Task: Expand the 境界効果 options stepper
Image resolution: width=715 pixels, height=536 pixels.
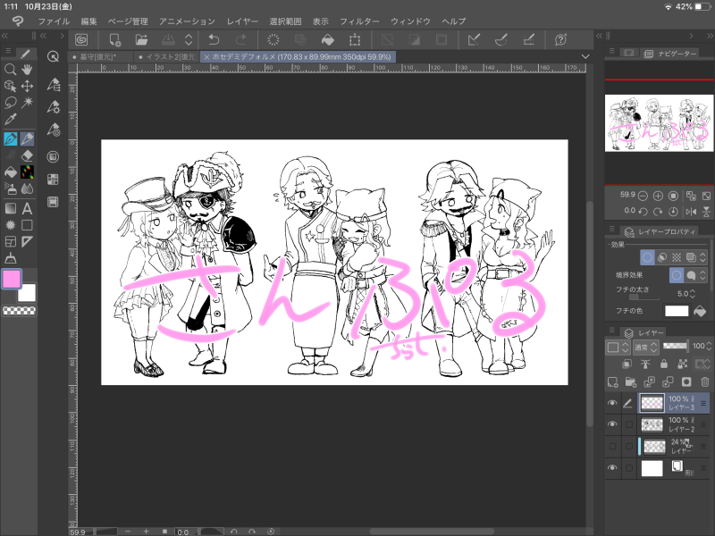Action: click(702, 275)
